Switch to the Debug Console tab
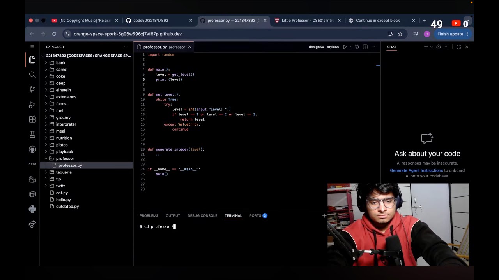This screenshot has height=280, width=499. click(202, 215)
